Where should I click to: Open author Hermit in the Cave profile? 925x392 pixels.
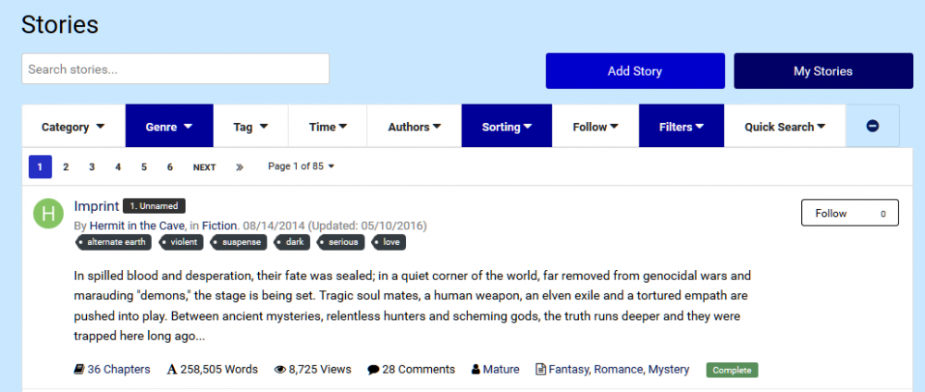click(x=136, y=226)
